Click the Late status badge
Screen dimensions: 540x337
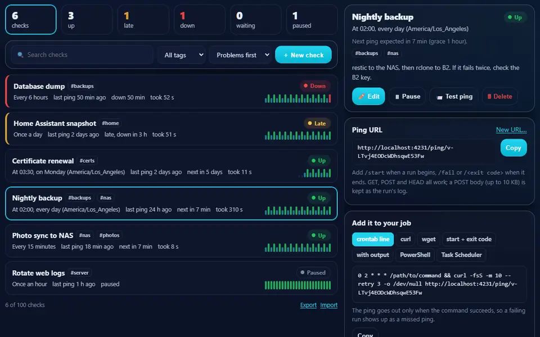coord(317,123)
